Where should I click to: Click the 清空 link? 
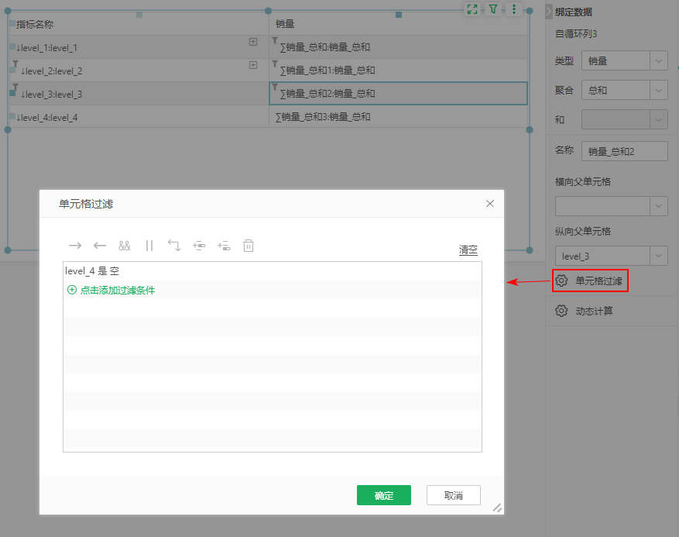pos(468,250)
